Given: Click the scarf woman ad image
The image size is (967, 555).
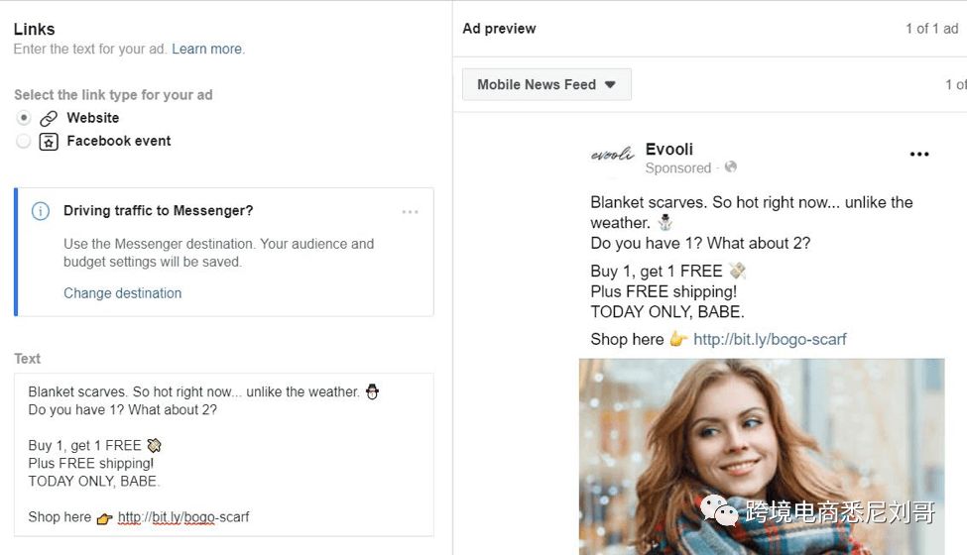Looking at the screenshot, I should [x=762, y=457].
